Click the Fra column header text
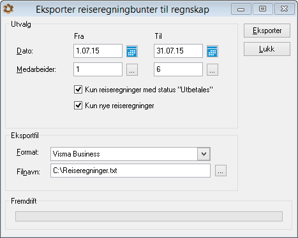Image resolution: width=298 pixels, height=238 pixels. [79, 36]
